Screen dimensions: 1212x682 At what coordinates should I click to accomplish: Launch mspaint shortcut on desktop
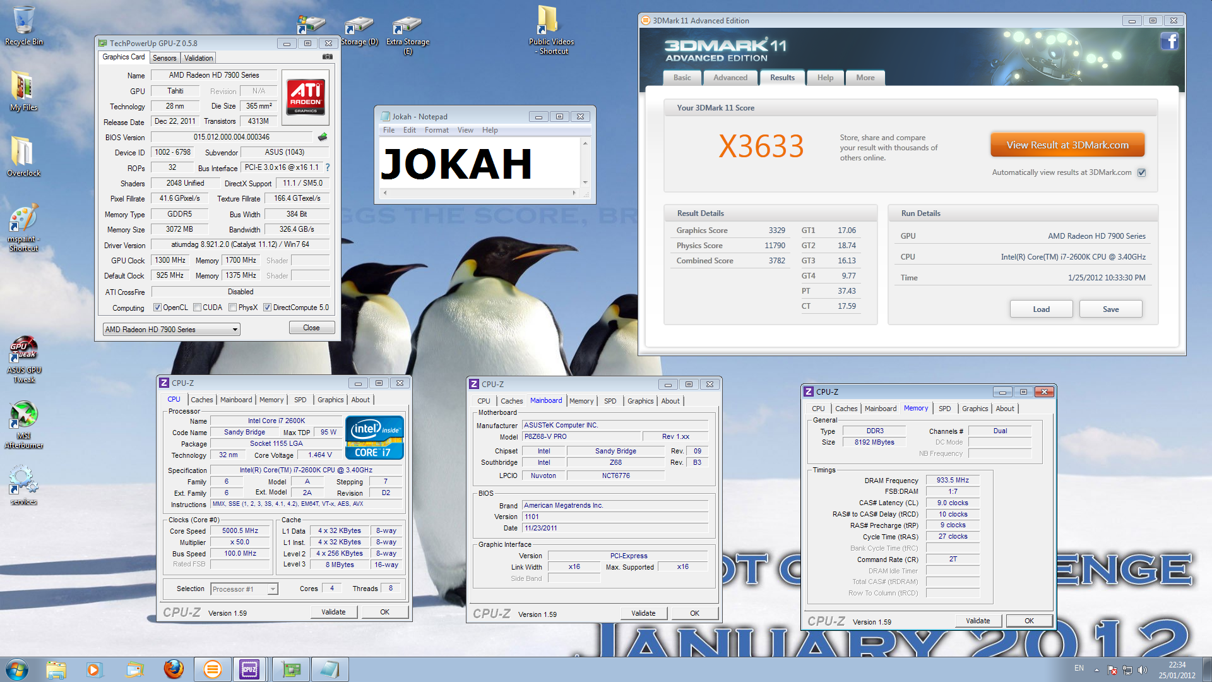point(23,227)
